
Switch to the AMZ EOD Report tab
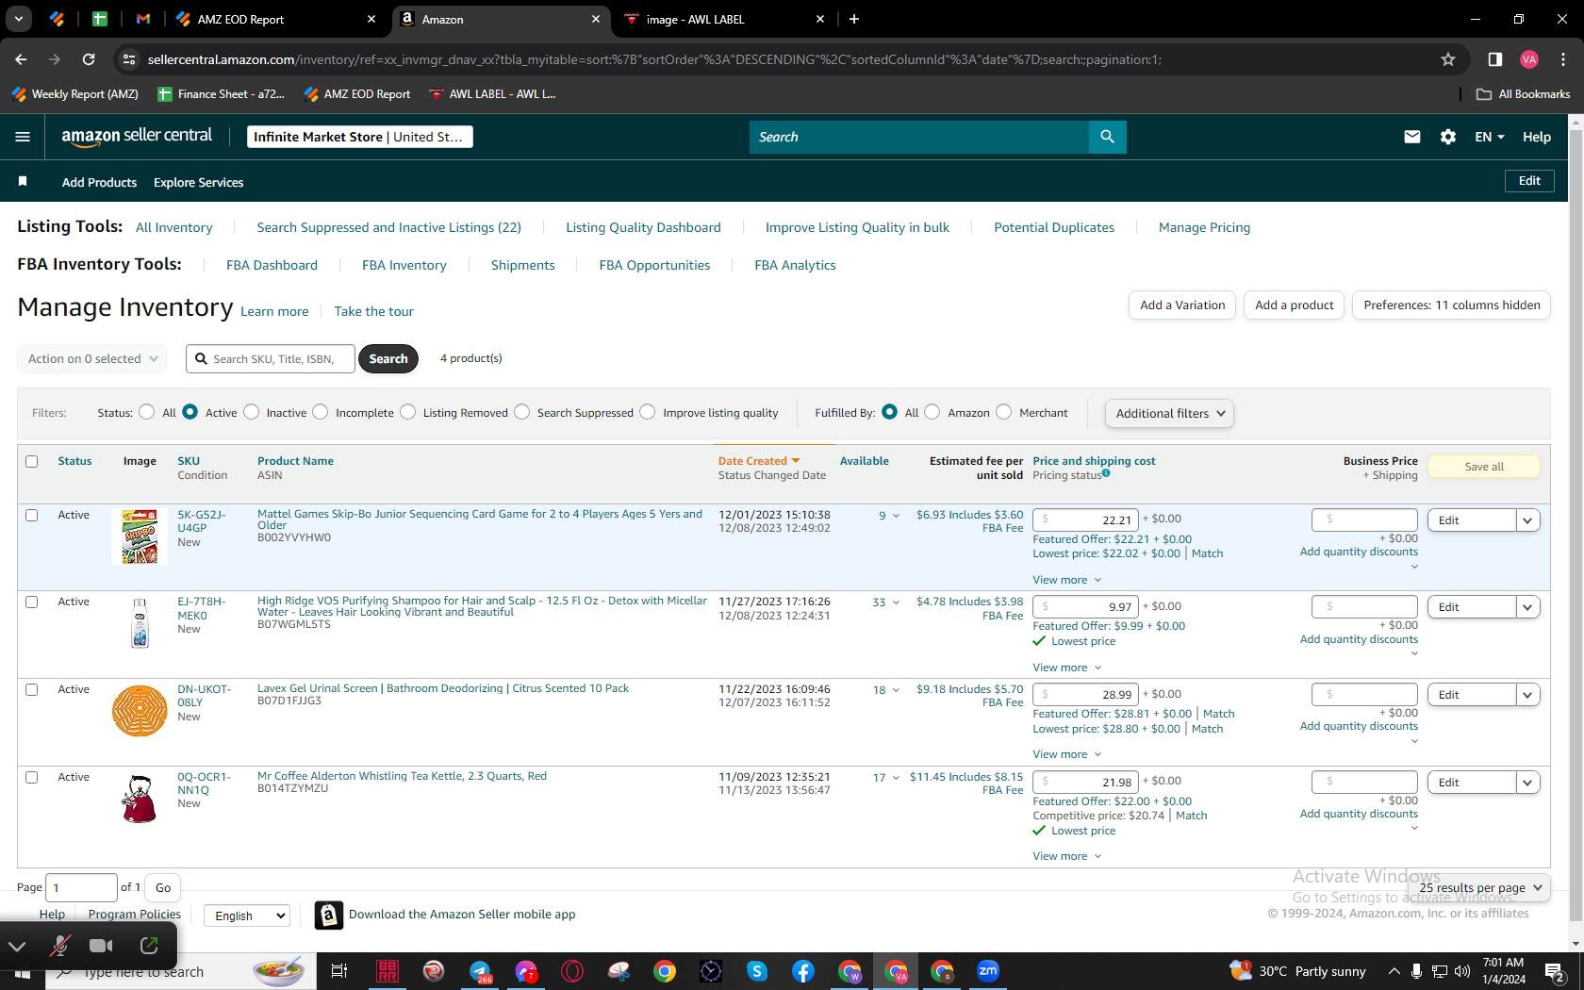276,19
